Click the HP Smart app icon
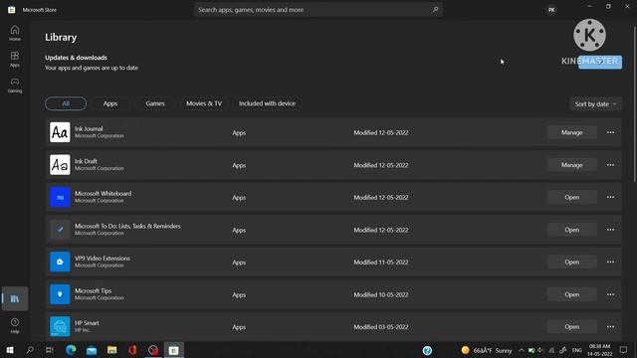The width and height of the screenshot is (637, 358). coord(60,326)
